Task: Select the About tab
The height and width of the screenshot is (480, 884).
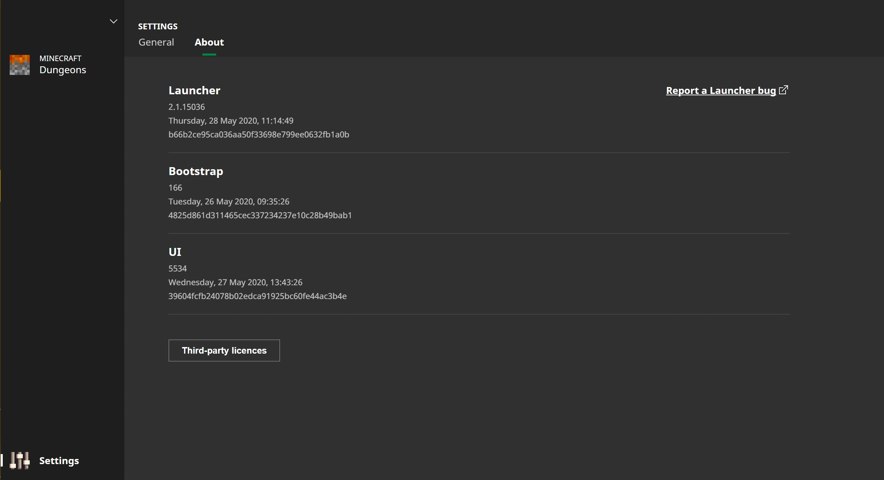Action: [209, 42]
